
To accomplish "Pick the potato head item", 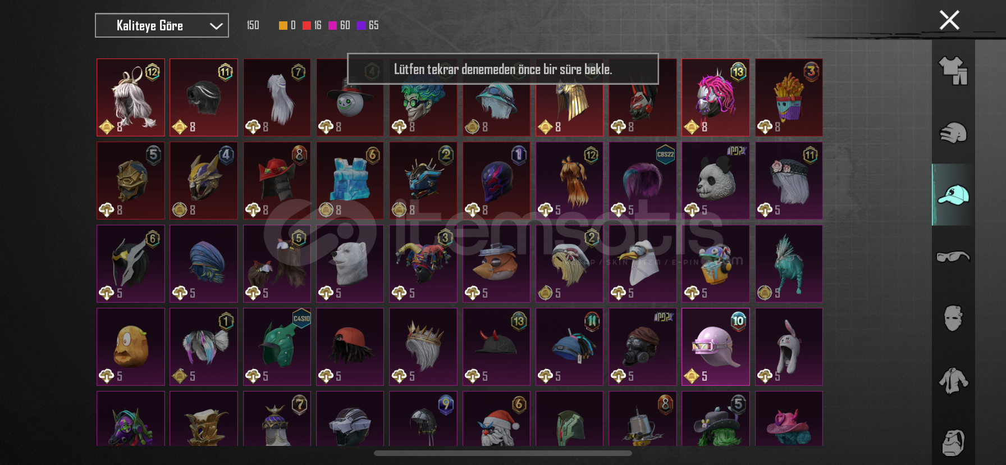I will tap(131, 347).
